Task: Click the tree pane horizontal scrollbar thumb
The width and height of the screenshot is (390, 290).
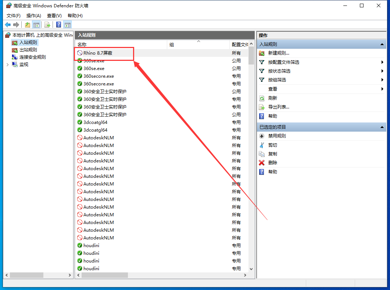Action: pos(26,275)
